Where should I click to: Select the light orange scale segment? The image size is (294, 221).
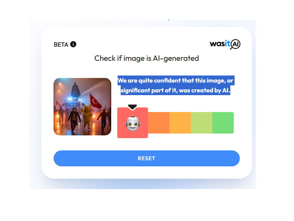coord(180,123)
